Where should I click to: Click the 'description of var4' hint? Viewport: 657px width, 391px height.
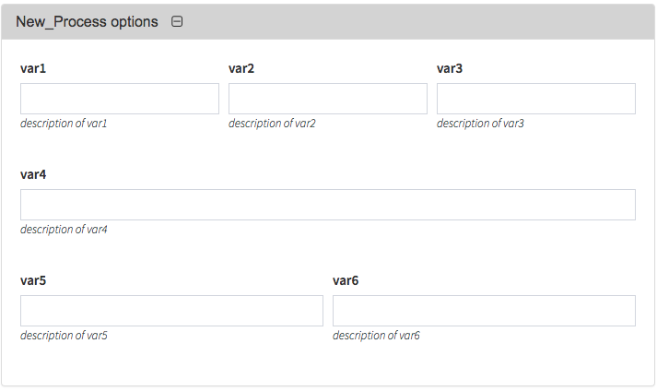(x=64, y=230)
